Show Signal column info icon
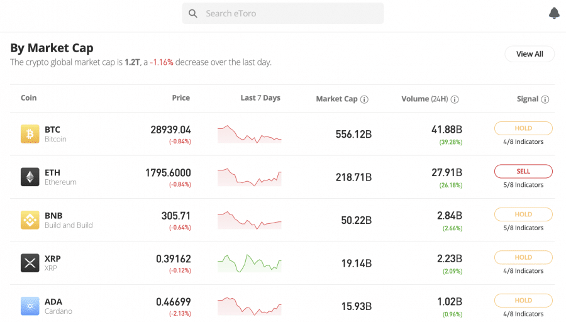 point(545,99)
